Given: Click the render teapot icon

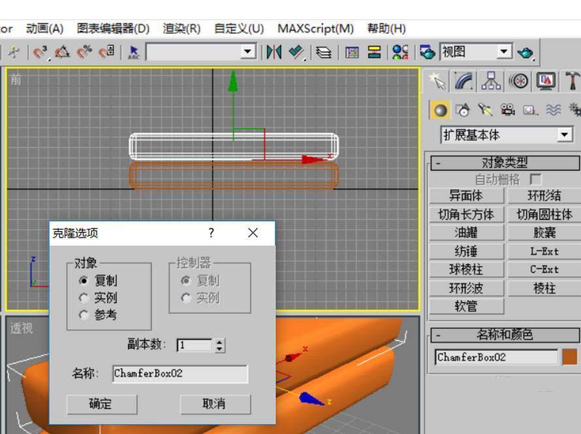Looking at the screenshot, I should (525, 52).
